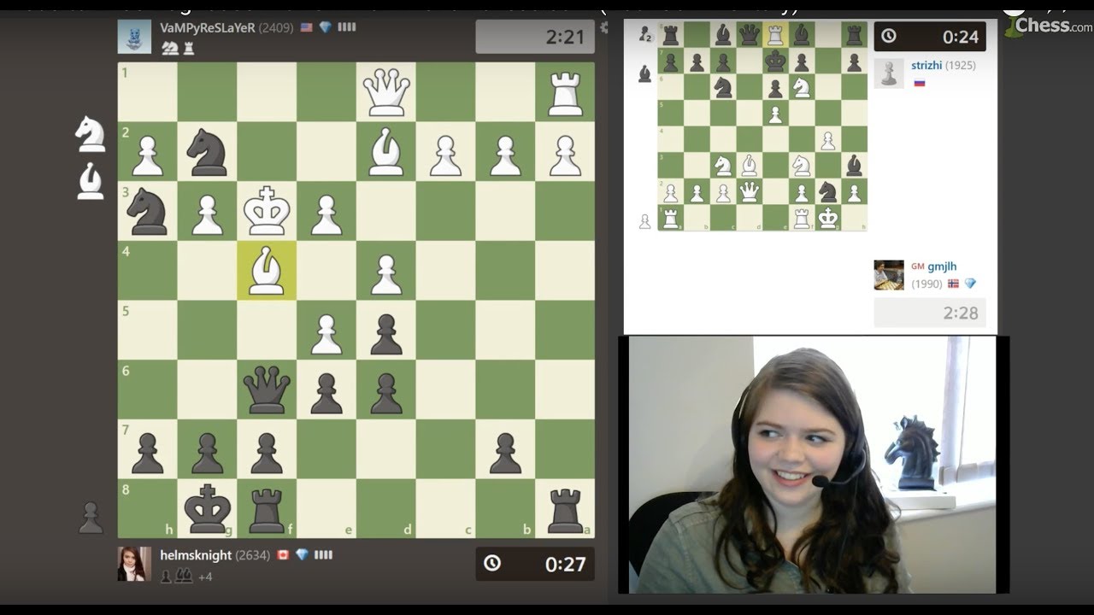The height and width of the screenshot is (615, 1094).
Task: Click the Chess.com logo
Action: pyautogui.click(x=1048, y=24)
